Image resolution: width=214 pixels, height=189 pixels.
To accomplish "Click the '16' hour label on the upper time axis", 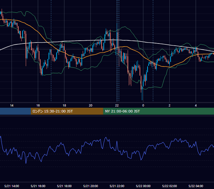I will (x=38, y=106).
